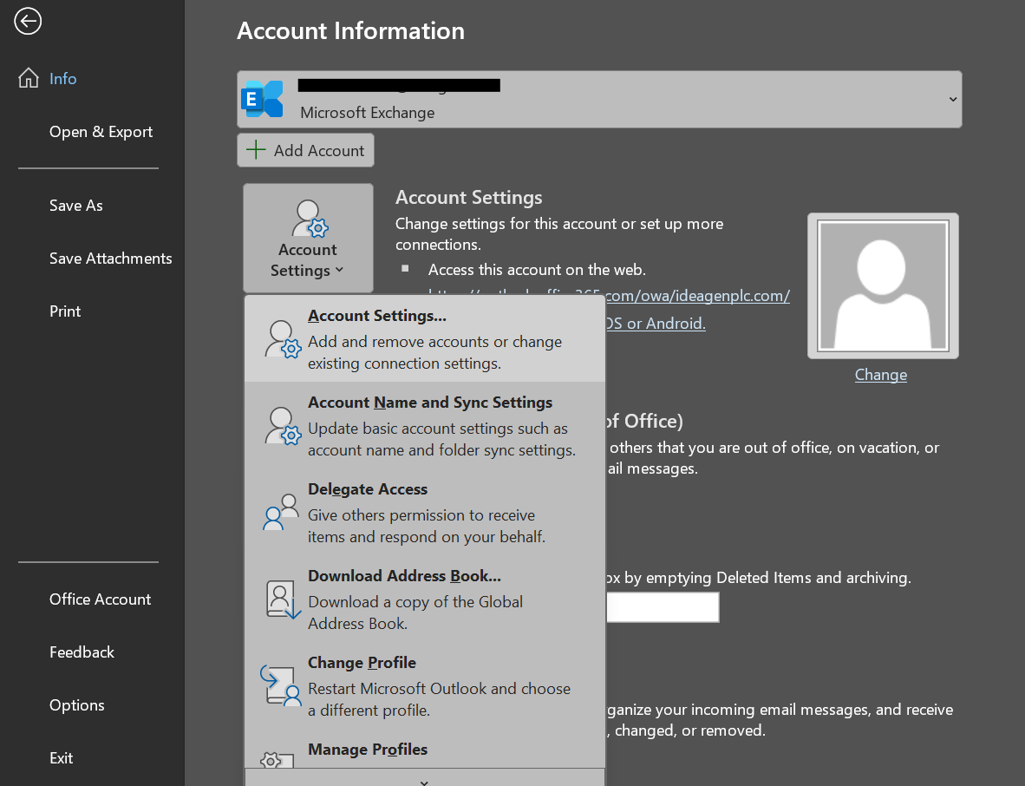The image size is (1025, 786).
Task: Click the Download Address Book icon
Action: click(282, 599)
